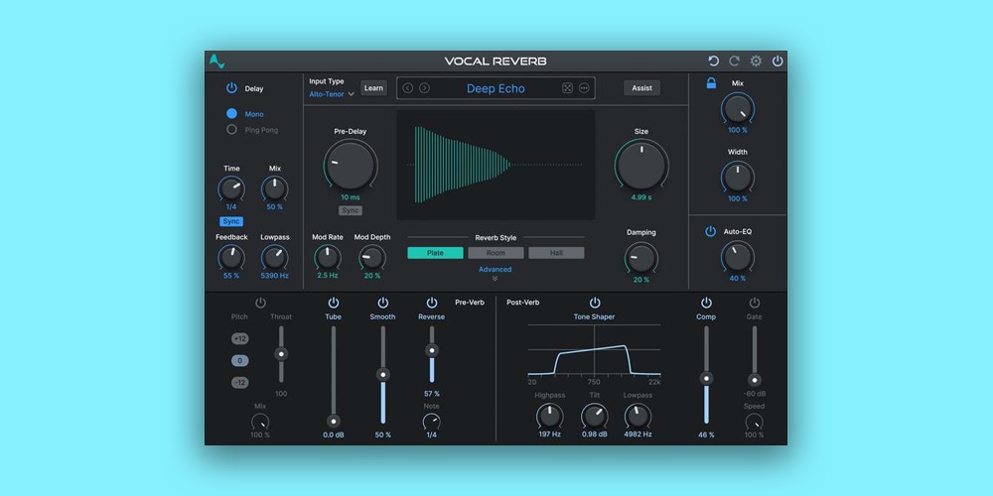This screenshot has width=993, height=496.
Task: Choose the Hall reverb style
Action: tap(556, 253)
